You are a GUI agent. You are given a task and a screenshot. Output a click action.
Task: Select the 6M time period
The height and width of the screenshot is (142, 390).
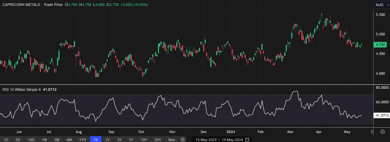(x=69, y=140)
